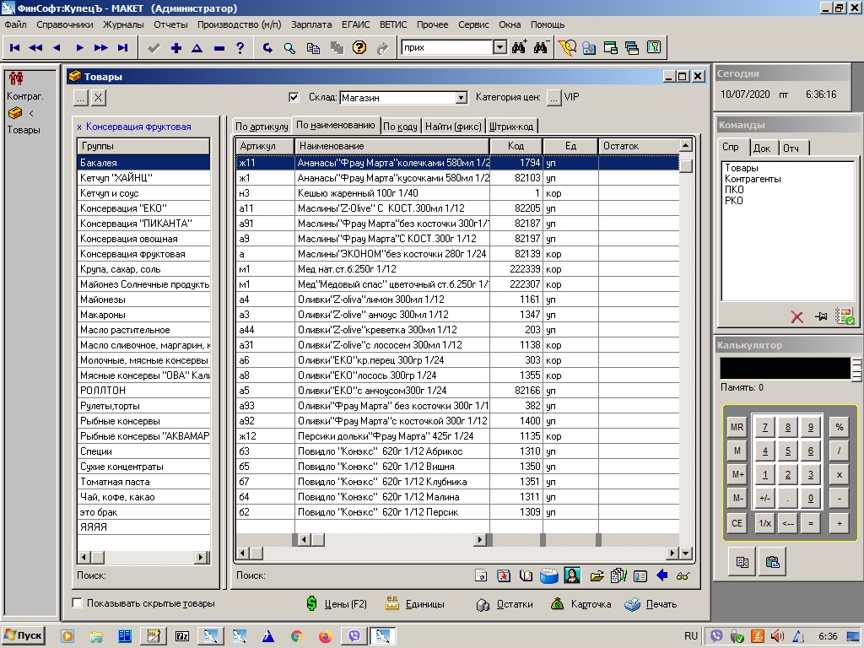Image resolution: width=864 pixels, height=648 pixels.
Task: Click the red X in Команды panel
Action: (x=796, y=316)
